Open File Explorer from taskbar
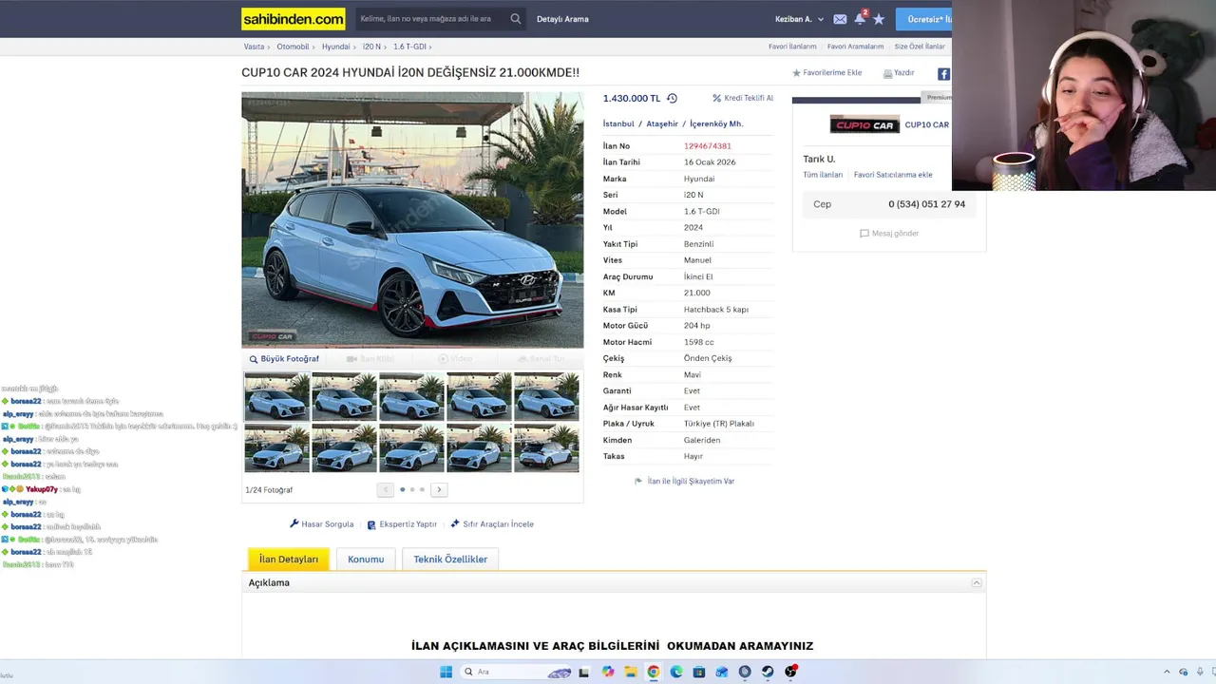 click(x=630, y=672)
